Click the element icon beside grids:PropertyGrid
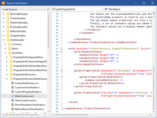The width and height of the screenshot is (157, 118). [x=54, y=9]
